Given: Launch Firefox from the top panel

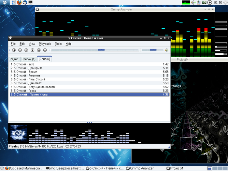Looking at the screenshot, I should pyautogui.click(x=19, y=3).
